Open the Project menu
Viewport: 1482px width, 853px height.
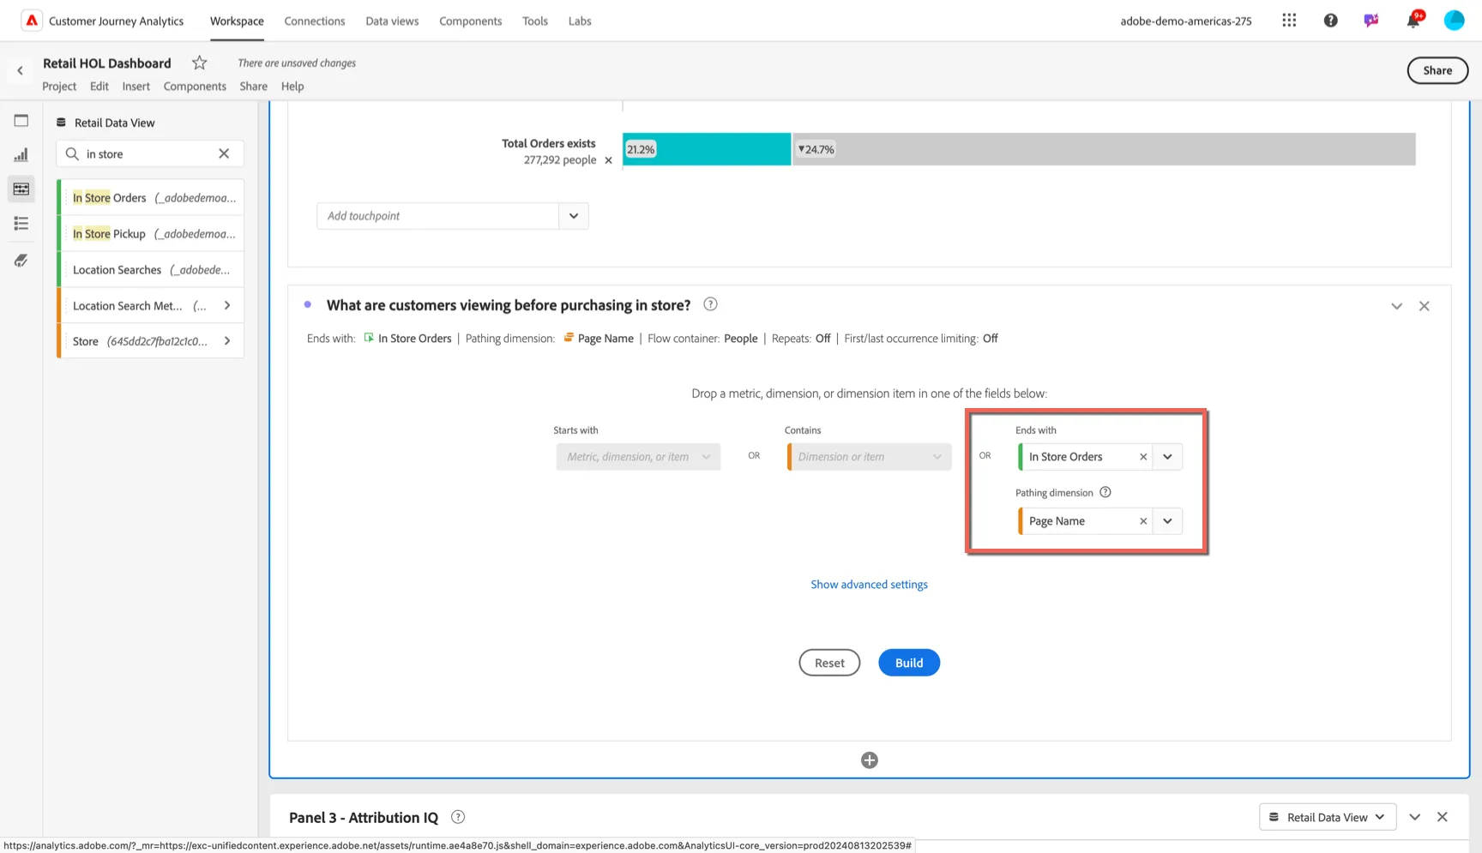coord(59,86)
